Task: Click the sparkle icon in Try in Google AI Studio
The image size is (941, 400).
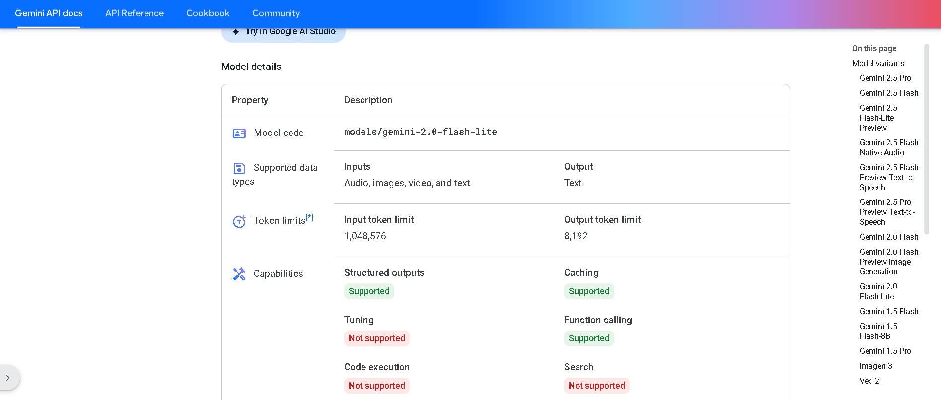Action: [236, 32]
